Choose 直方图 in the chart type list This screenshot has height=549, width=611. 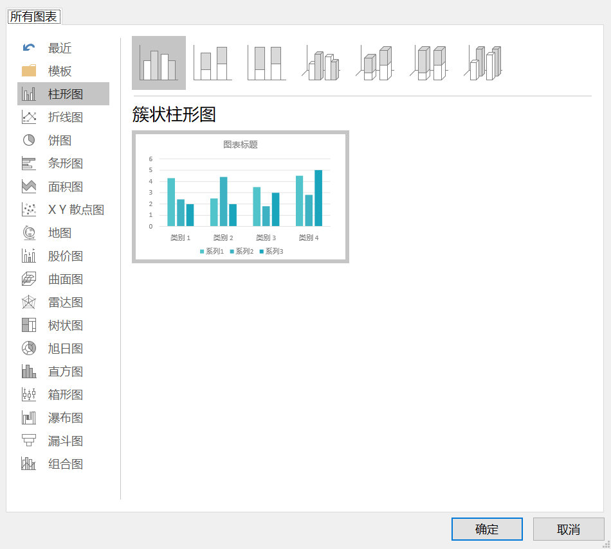coord(63,372)
